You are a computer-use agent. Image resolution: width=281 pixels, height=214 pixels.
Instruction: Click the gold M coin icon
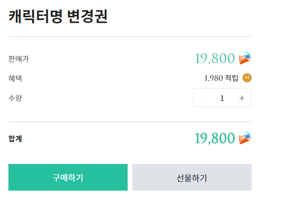click(247, 78)
